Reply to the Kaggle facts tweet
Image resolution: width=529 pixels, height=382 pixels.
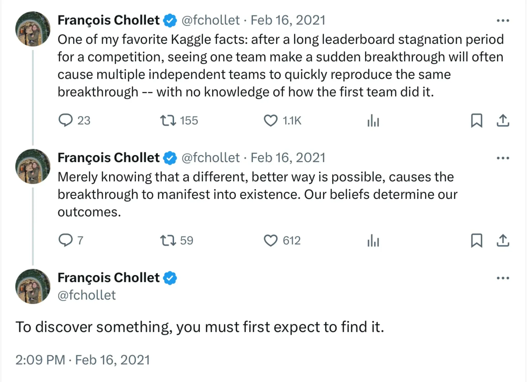pyautogui.click(x=66, y=120)
